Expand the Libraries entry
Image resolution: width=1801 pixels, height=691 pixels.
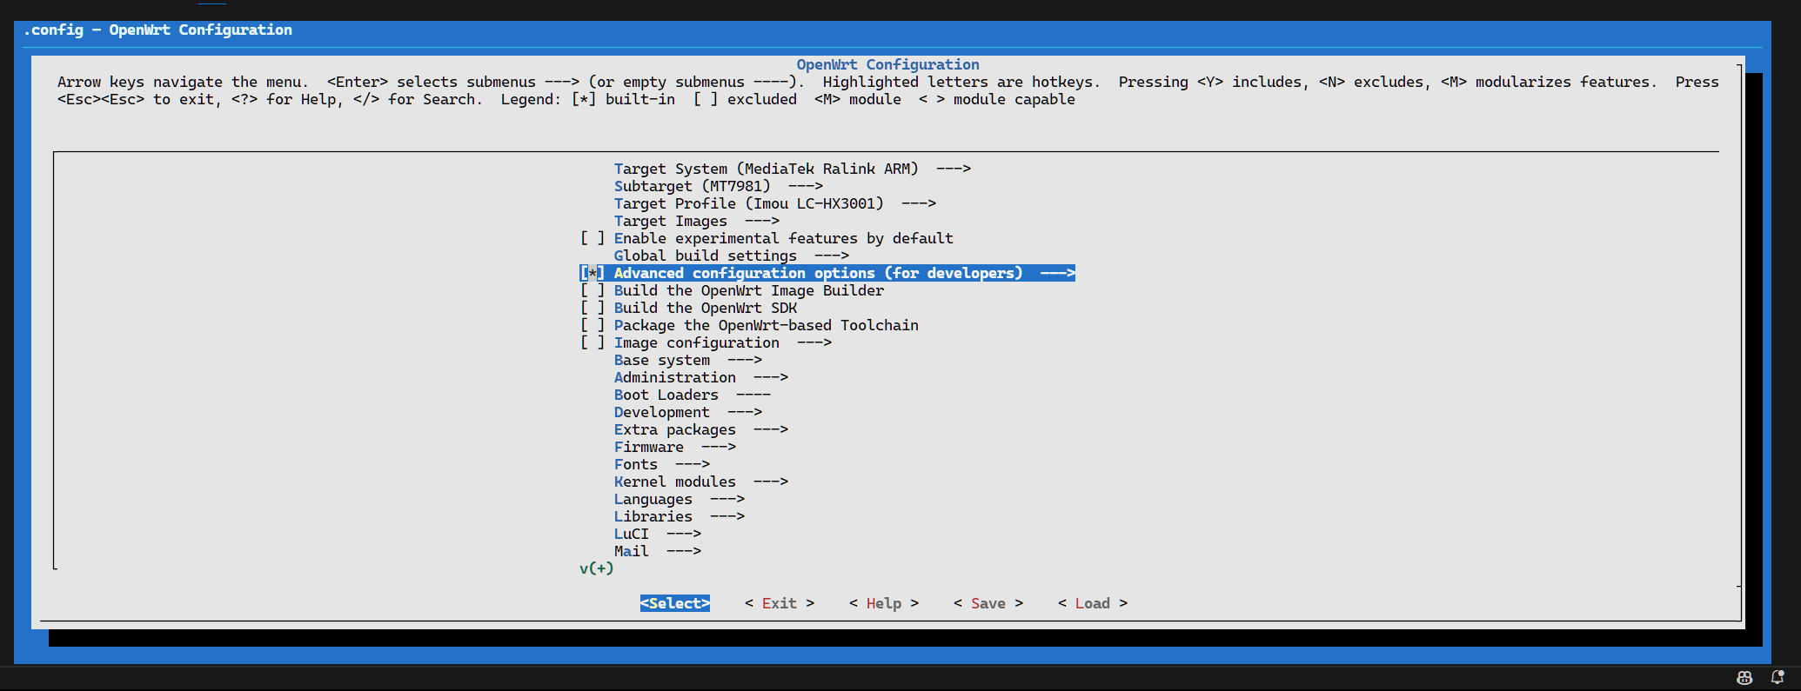(679, 516)
